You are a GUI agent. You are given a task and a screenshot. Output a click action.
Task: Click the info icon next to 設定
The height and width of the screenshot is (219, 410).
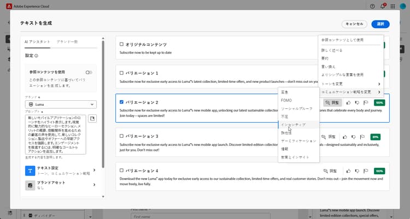[36, 56]
